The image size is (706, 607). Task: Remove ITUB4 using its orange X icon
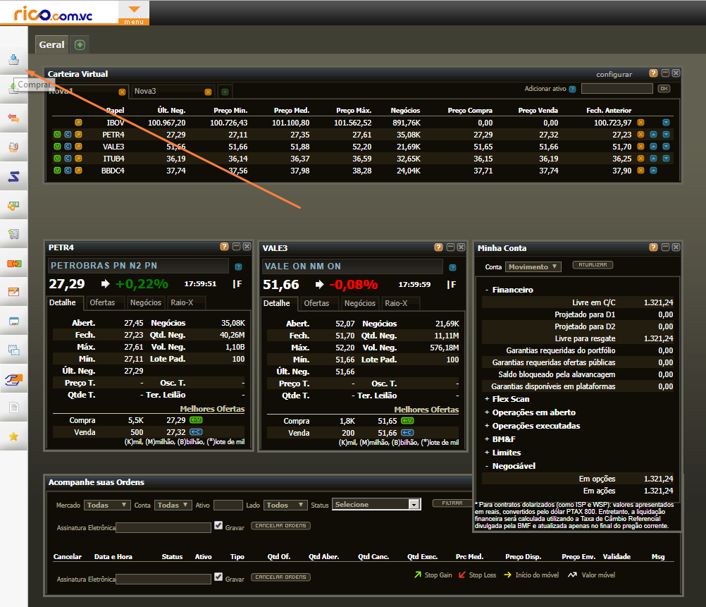click(x=640, y=159)
